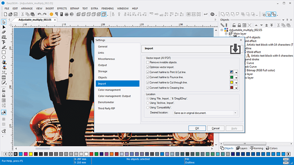
Task: Select the Text tool in toolbox
Action: [4, 43]
